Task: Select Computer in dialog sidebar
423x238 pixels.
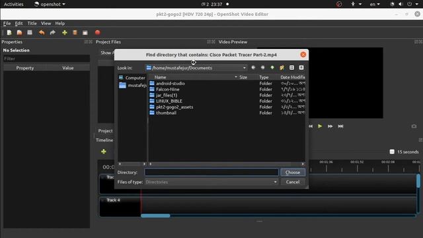Action: 132,78
